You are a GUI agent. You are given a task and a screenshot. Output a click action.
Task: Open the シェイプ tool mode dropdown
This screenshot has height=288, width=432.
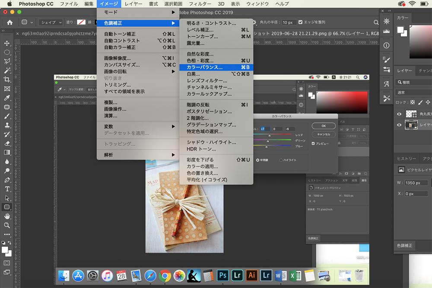coord(51,22)
